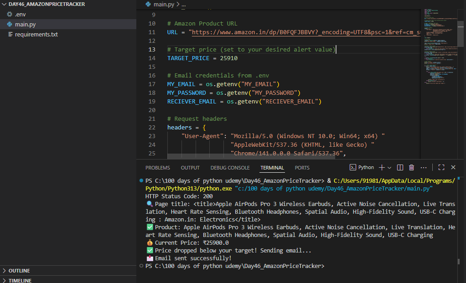This screenshot has height=283, width=466.
Task: Maximize the panel size
Action: [441, 168]
